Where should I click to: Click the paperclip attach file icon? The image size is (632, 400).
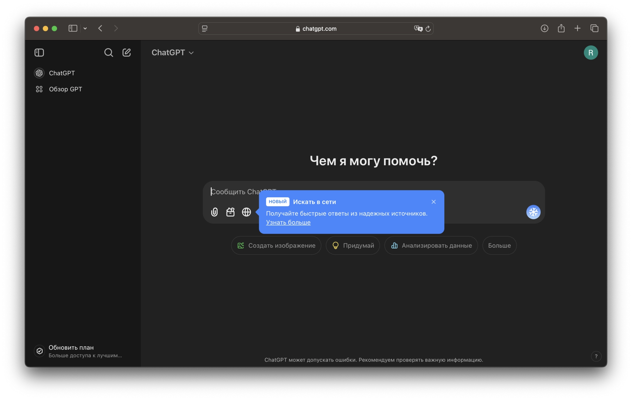[x=214, y=212]
